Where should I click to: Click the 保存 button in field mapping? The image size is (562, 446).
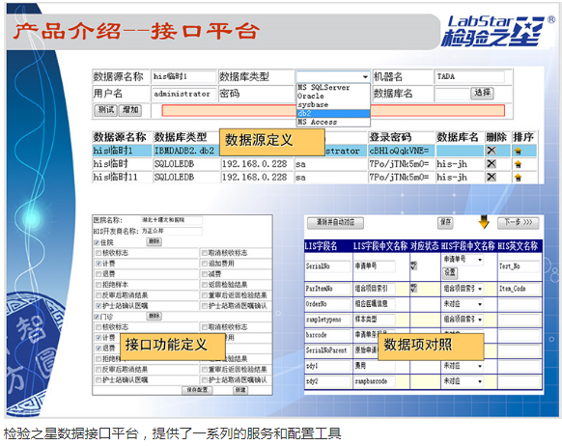445,222
